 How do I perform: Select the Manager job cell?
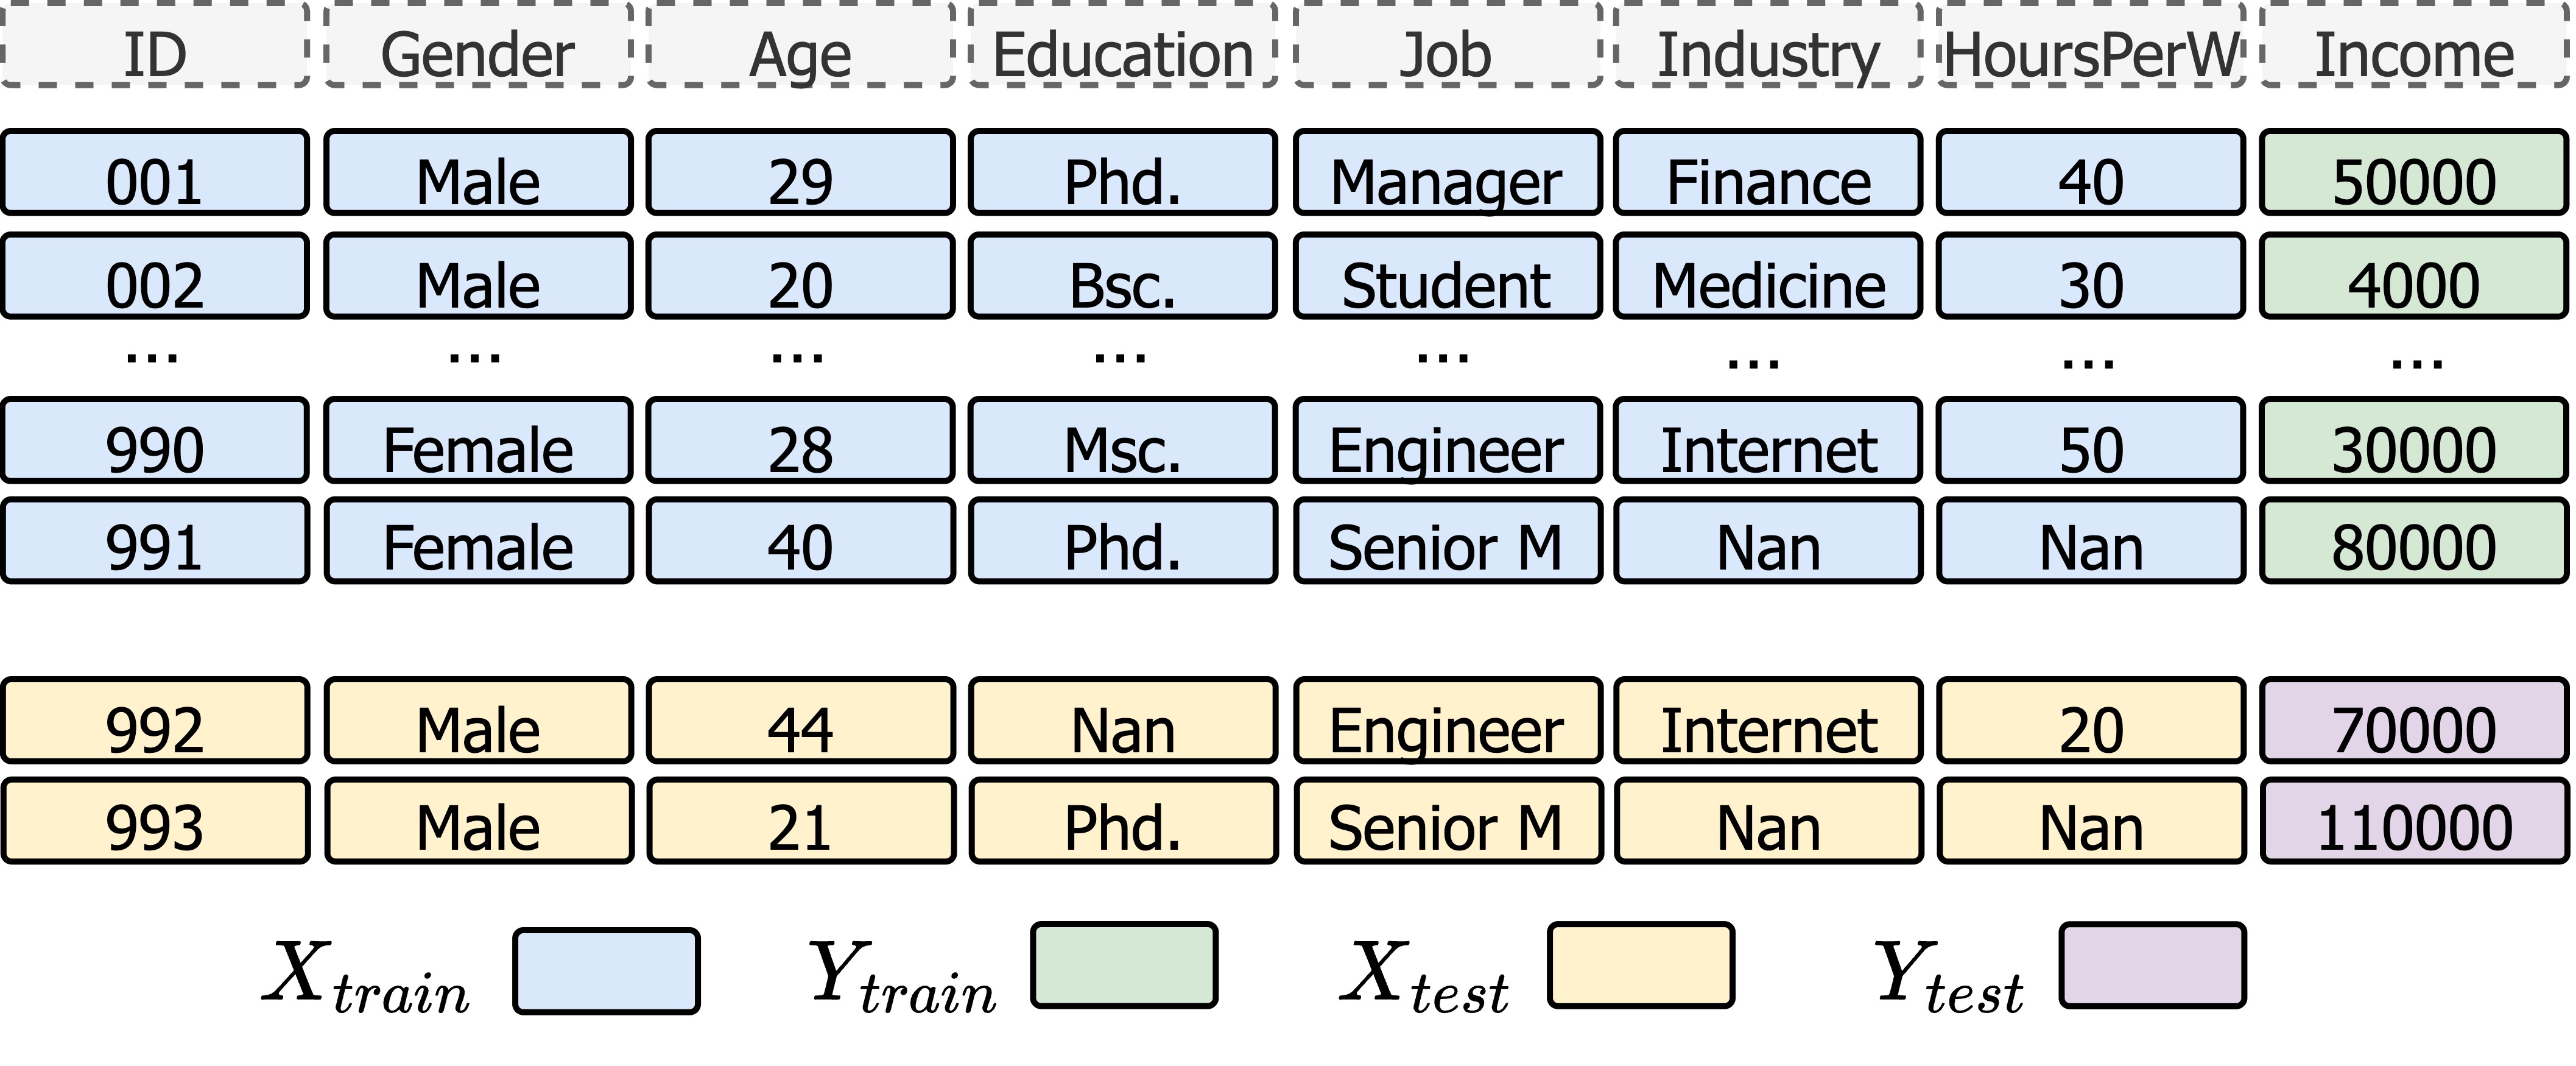coord(1446,173)
